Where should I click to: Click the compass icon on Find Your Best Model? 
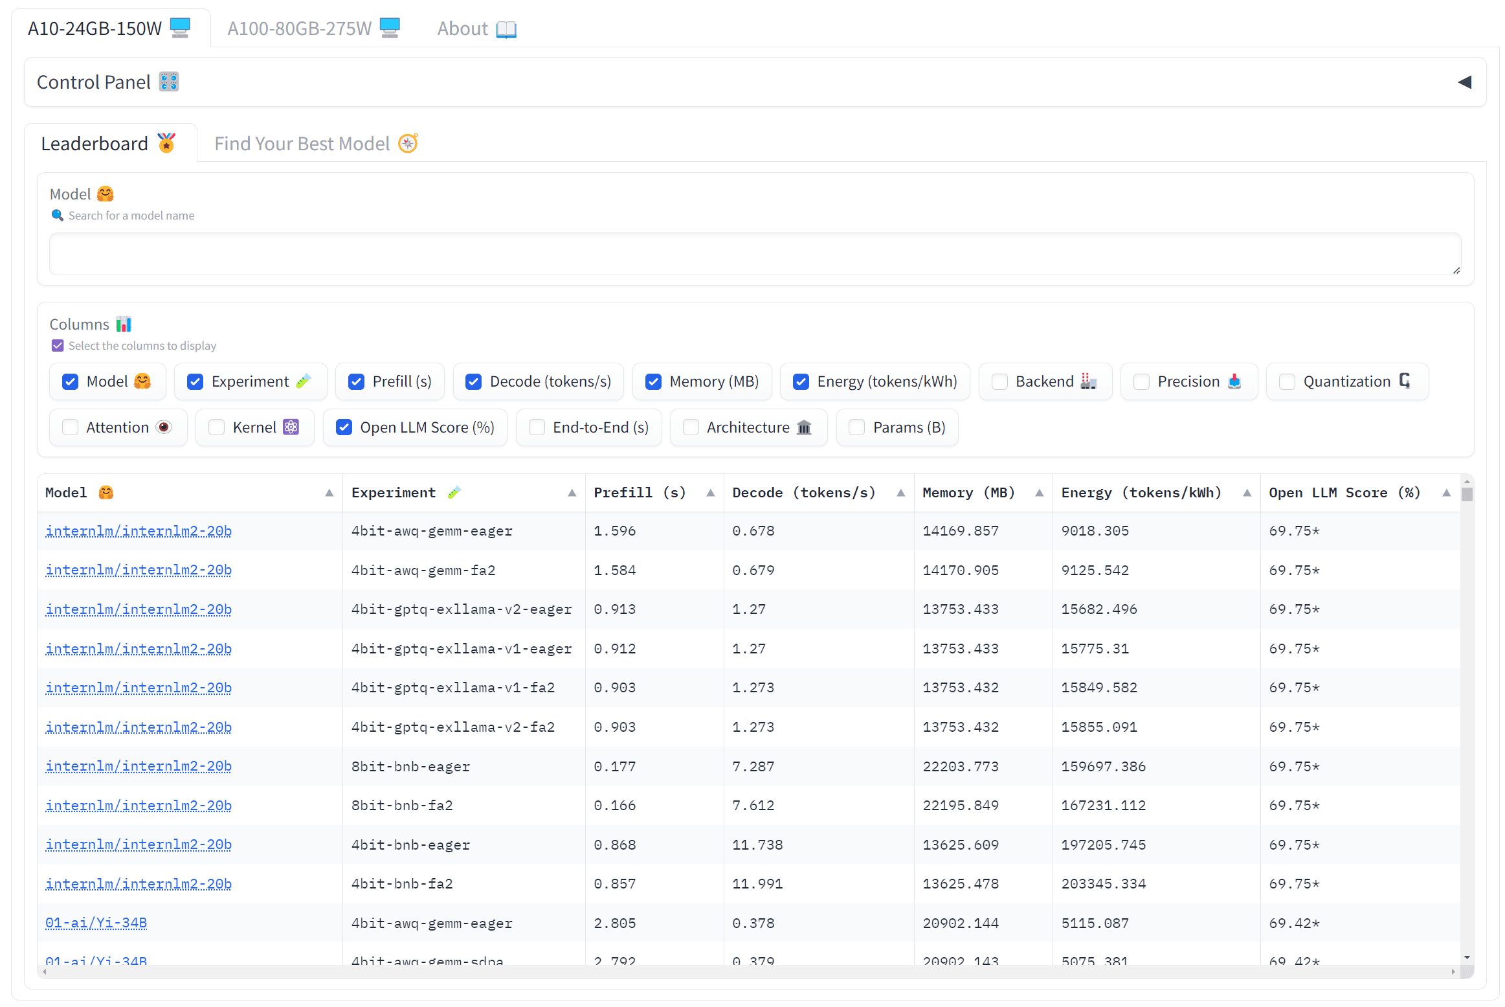point(407,143)
